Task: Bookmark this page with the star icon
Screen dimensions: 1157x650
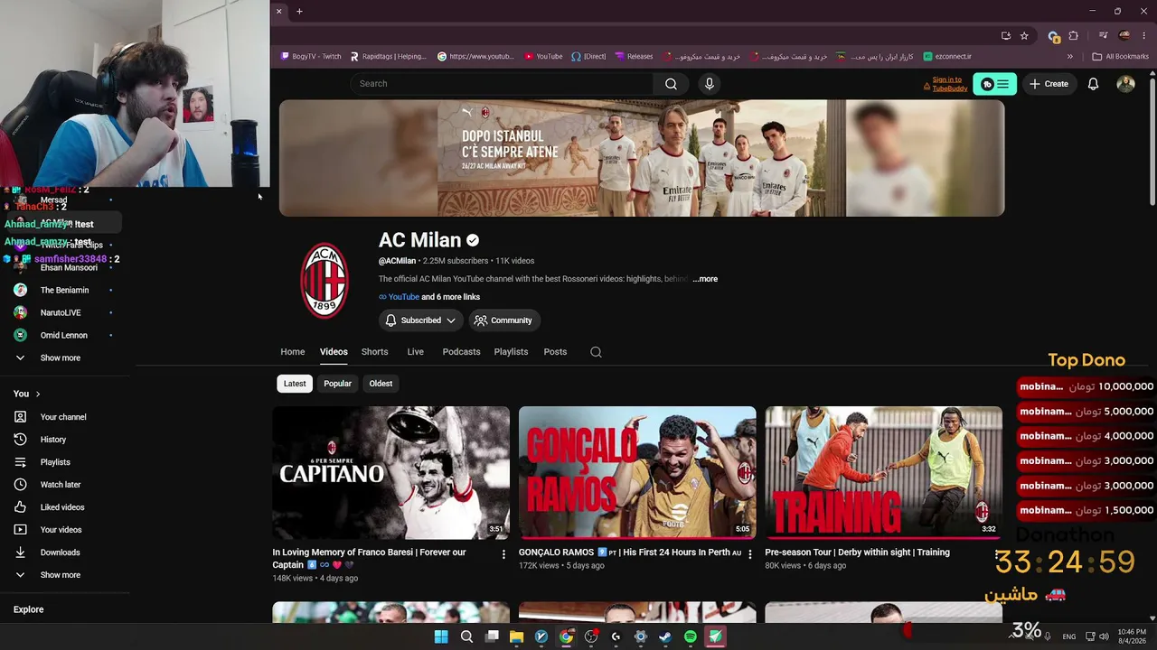Action: pyautogui.click(x=1024, y=36)
